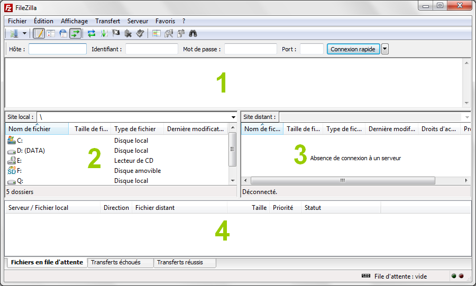The width and height of the screenshot is (476, 286).
Task: Open the Favoris menu
Action: [x=165, y=21]
